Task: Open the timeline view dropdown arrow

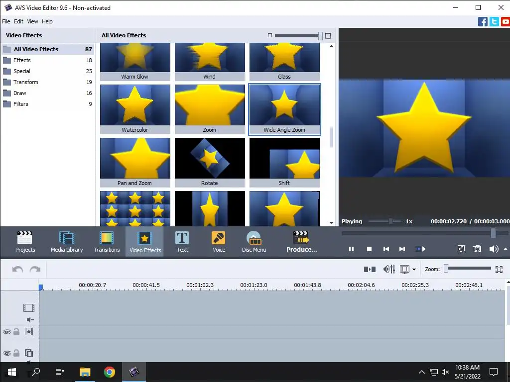Action: click(414, 269)
